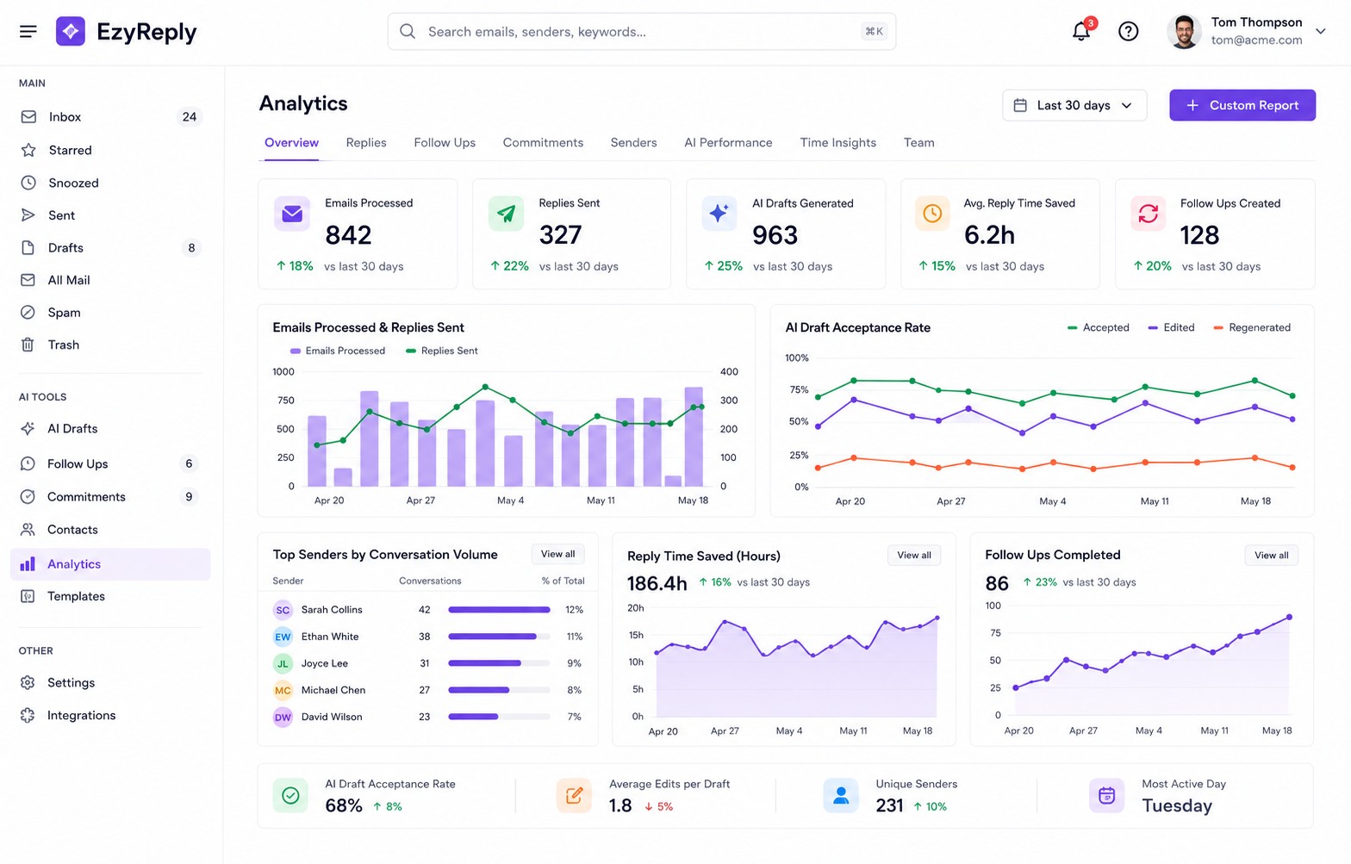
Task: Open Contacts page
Action: 110,530
